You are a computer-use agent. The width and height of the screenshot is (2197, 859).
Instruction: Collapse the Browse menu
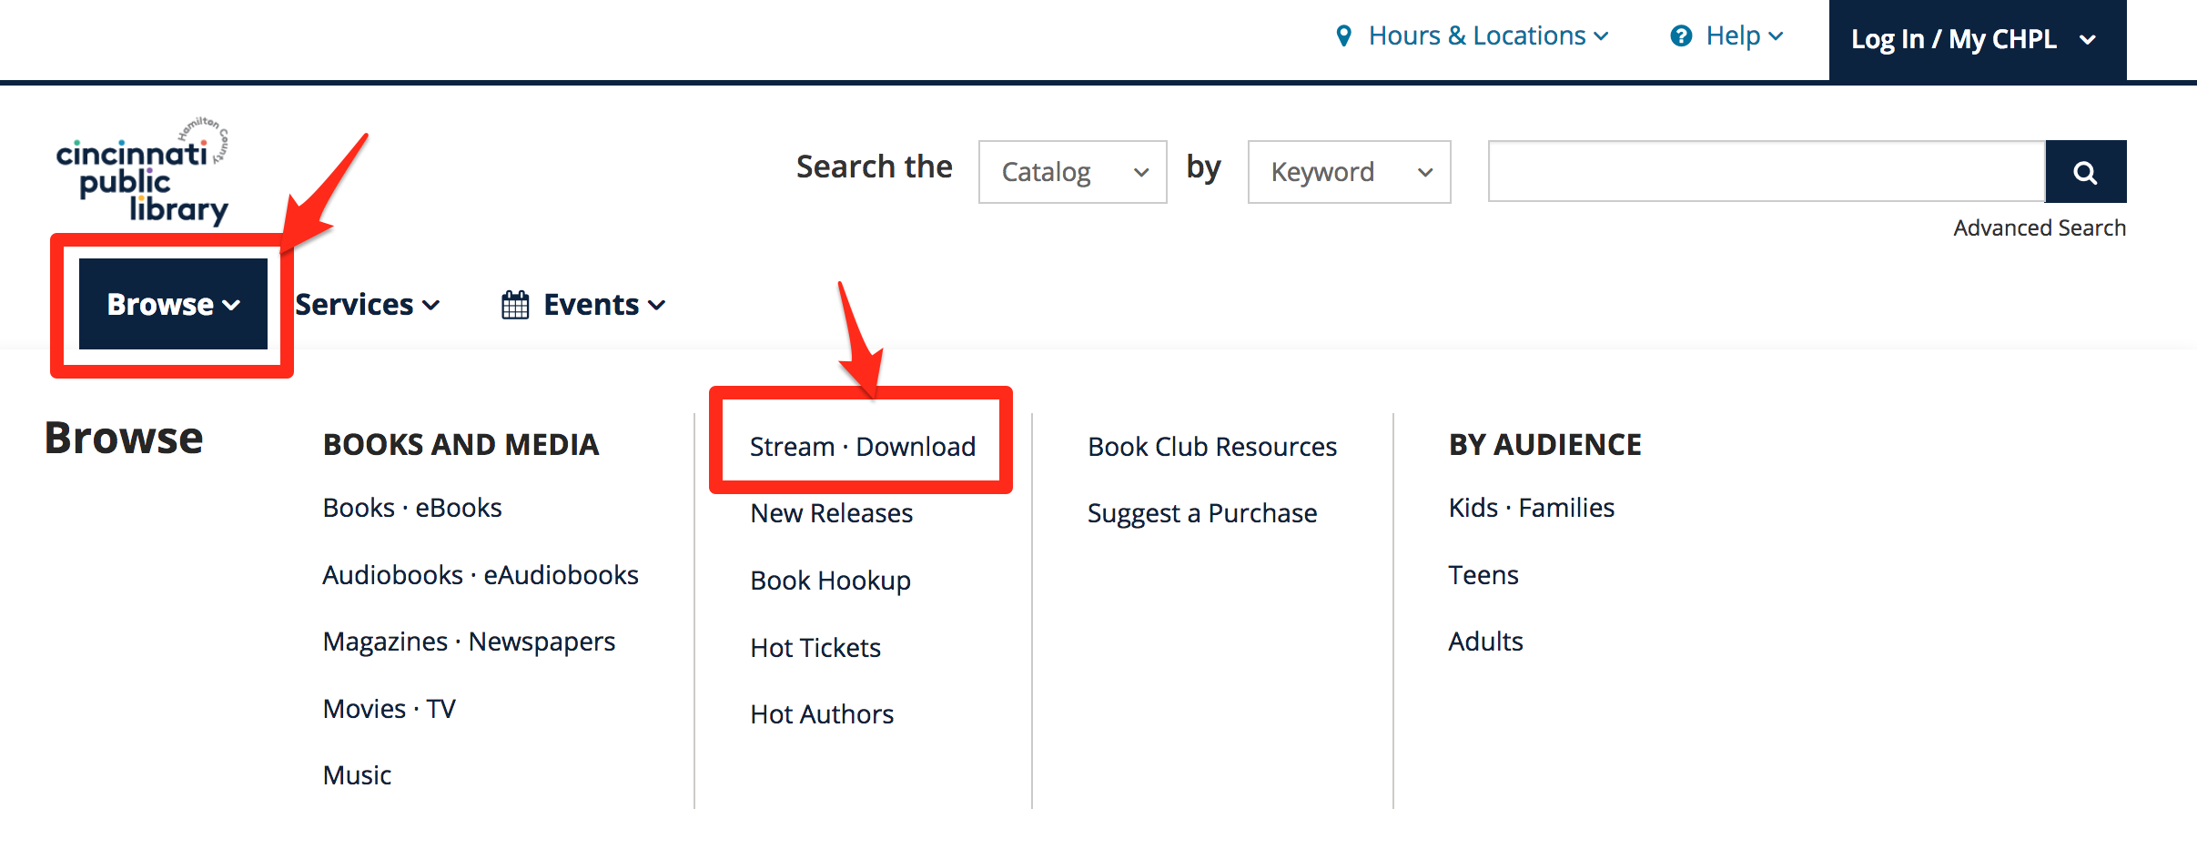point(173,304)
